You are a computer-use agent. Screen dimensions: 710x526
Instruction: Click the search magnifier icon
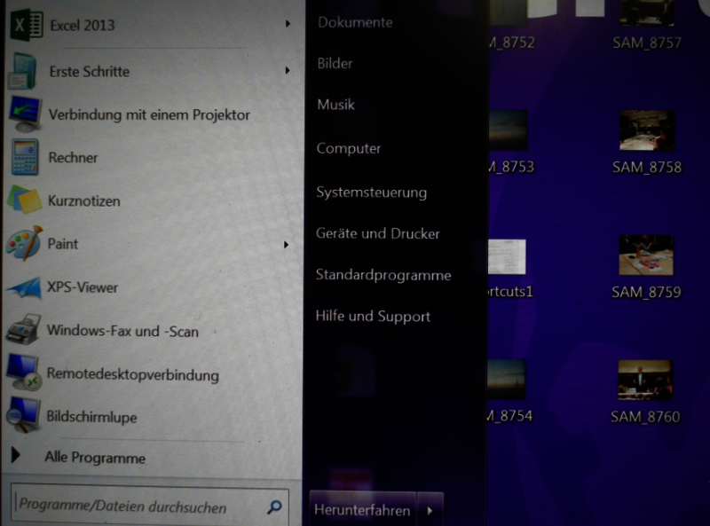tap(274, 506)
